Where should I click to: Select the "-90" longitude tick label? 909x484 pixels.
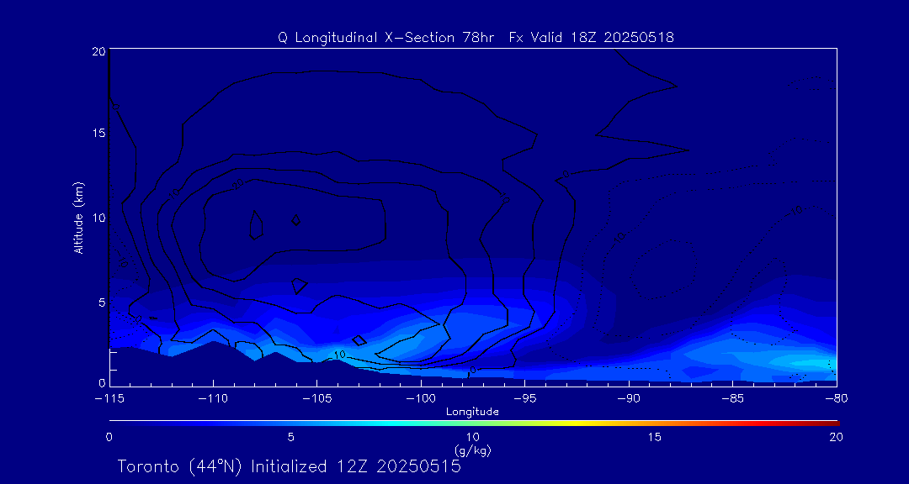[629, 399]
